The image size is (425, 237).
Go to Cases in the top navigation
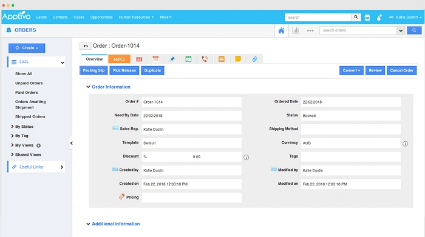(79, 17)
